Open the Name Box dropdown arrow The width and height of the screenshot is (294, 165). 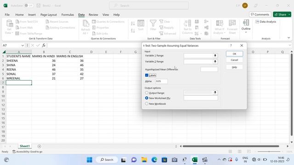point(23,45)
